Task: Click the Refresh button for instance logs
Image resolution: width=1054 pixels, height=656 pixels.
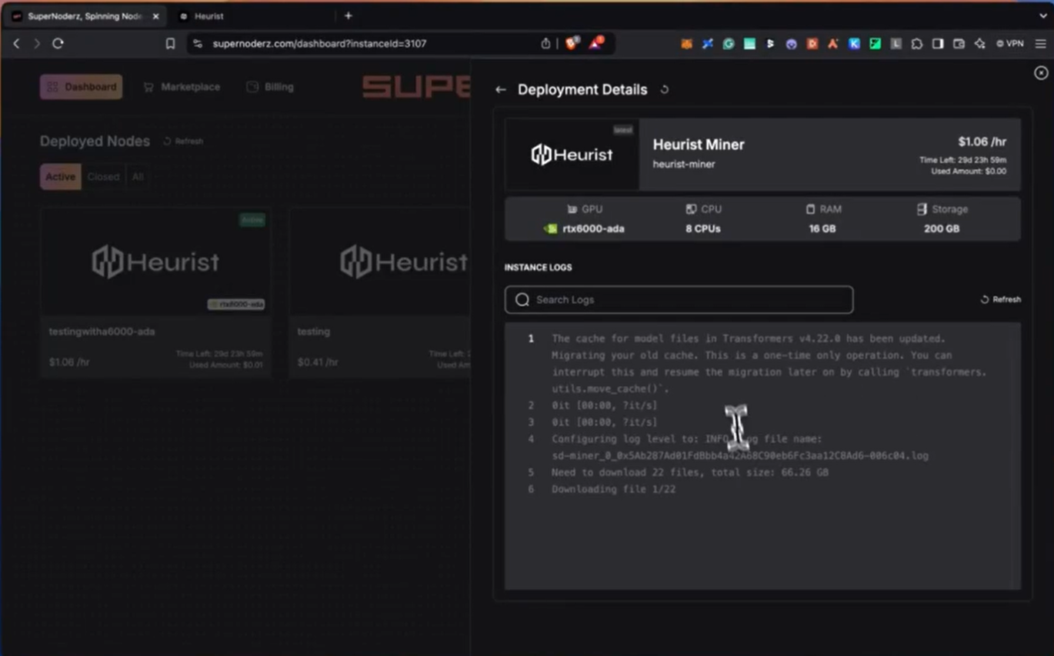Action: point(1001,299)
